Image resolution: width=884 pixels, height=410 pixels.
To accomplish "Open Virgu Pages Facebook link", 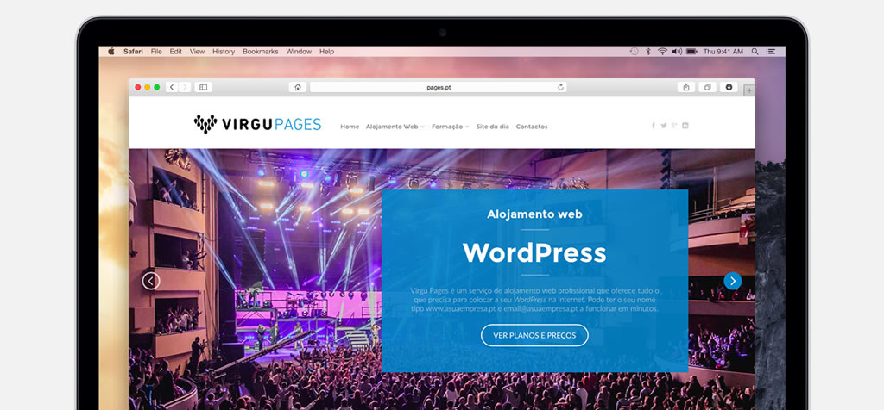I will (x=654, y=126).
